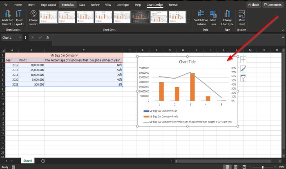This screenshot has width=286, height=169.
Task: Switch to Normal view in status bar
Action: [228, 167]
